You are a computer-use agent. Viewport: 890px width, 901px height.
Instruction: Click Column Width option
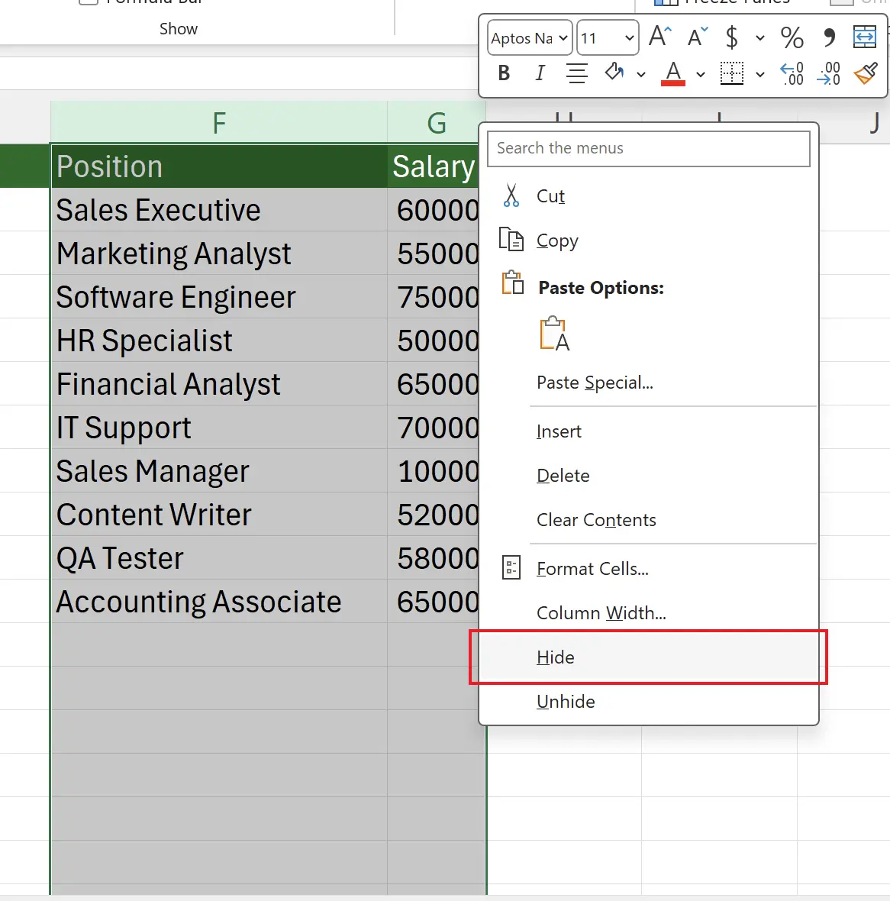(x=601, y=613)
